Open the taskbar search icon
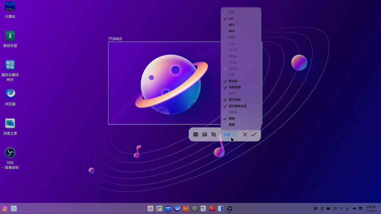381x214 pixels. click(x=14, y=208)
